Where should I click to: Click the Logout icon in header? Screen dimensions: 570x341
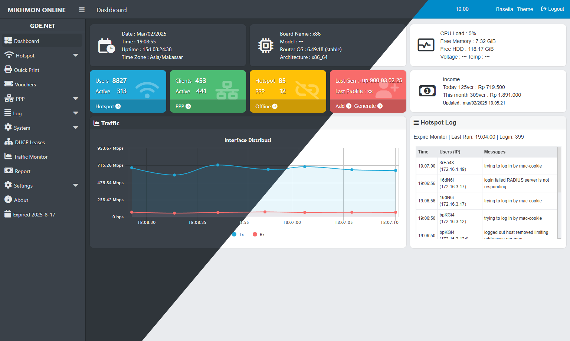544,9
